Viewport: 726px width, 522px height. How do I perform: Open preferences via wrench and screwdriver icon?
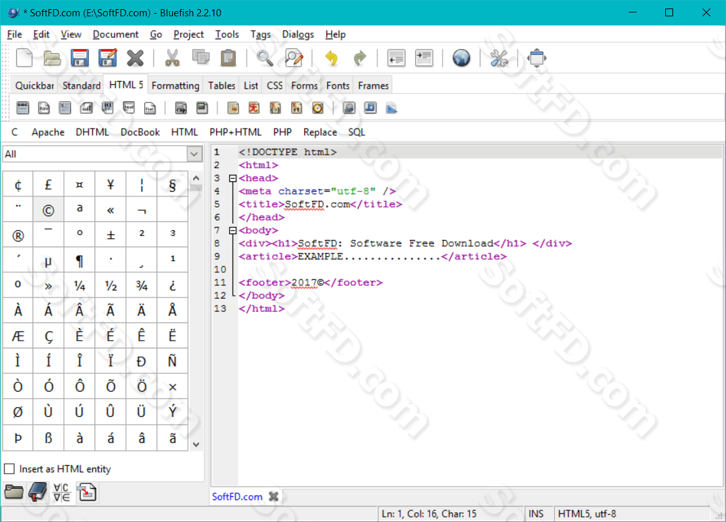(x=499, y=58)
